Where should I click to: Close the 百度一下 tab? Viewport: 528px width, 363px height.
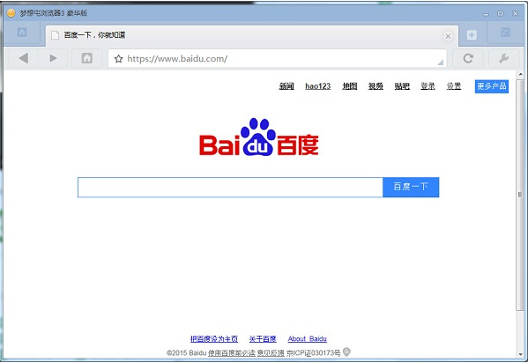pos(448,36)
